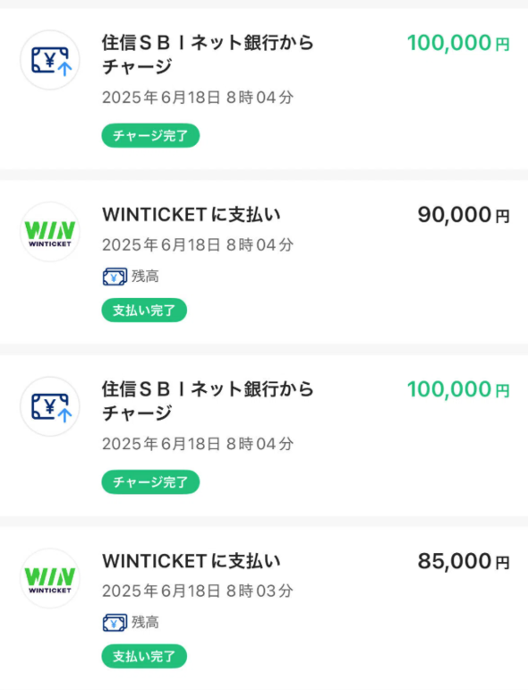Screen dimensions: 528x690
Task: Tap the WINTICKET logo beside the 85,000円 payment
Action: [x=50, y=578]
